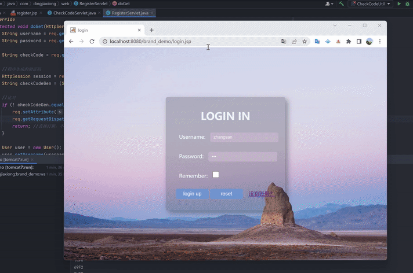Click the reset button
Screen dimensions: 413x273
click(x=226, y=194)
